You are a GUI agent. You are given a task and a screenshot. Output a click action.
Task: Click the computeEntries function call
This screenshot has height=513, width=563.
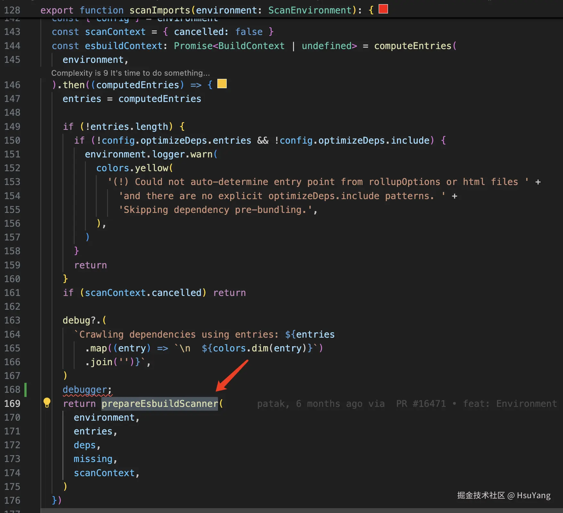(413, 46)
